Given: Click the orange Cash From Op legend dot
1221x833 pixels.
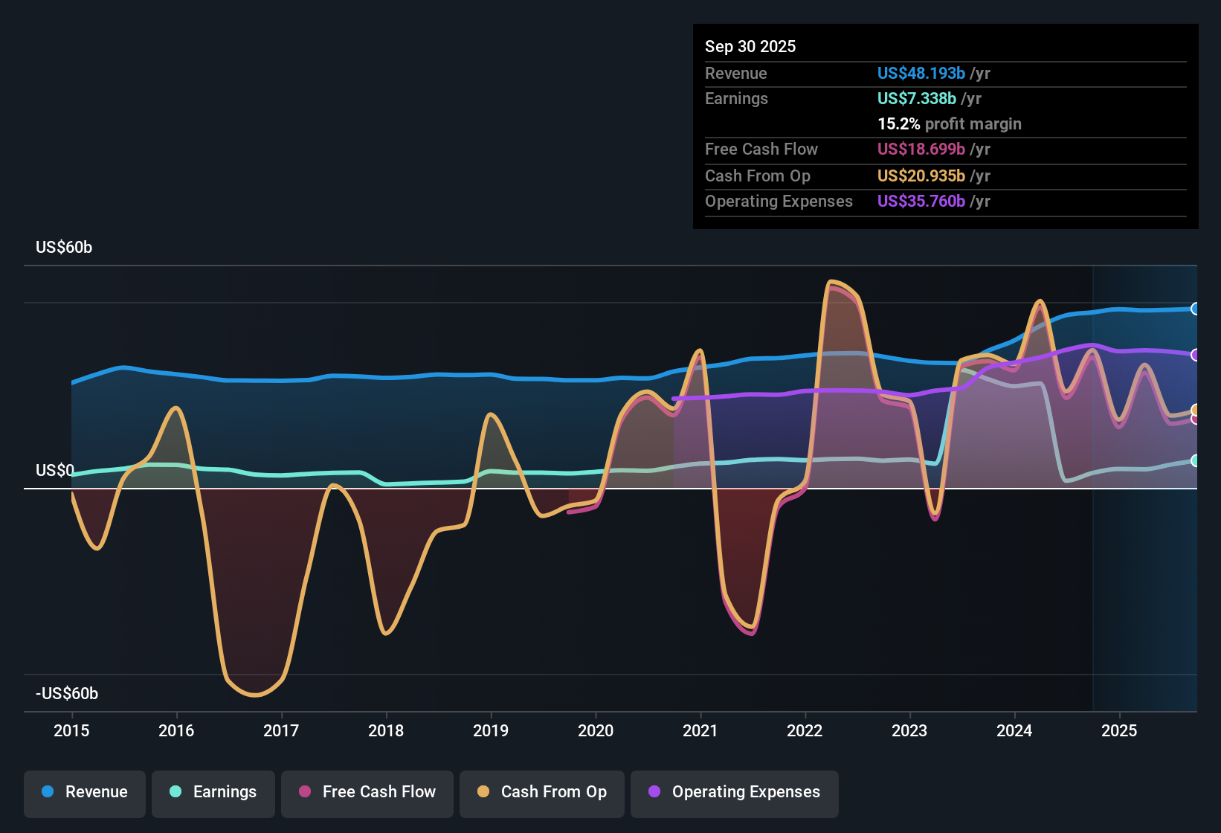Looking at the screenshot, I should [x=483, y=792].
